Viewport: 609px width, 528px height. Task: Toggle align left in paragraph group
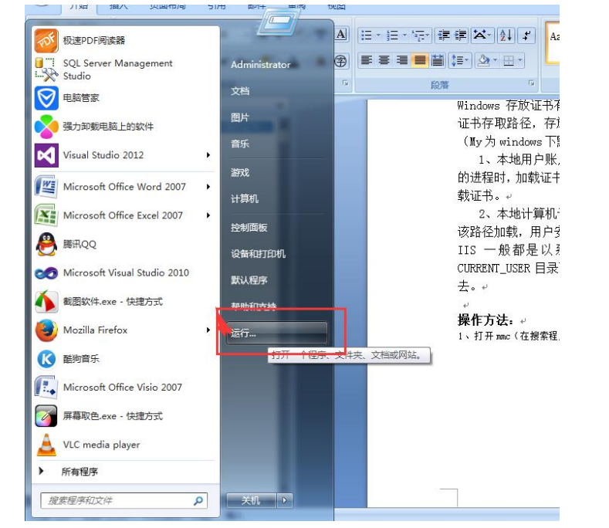366,60
